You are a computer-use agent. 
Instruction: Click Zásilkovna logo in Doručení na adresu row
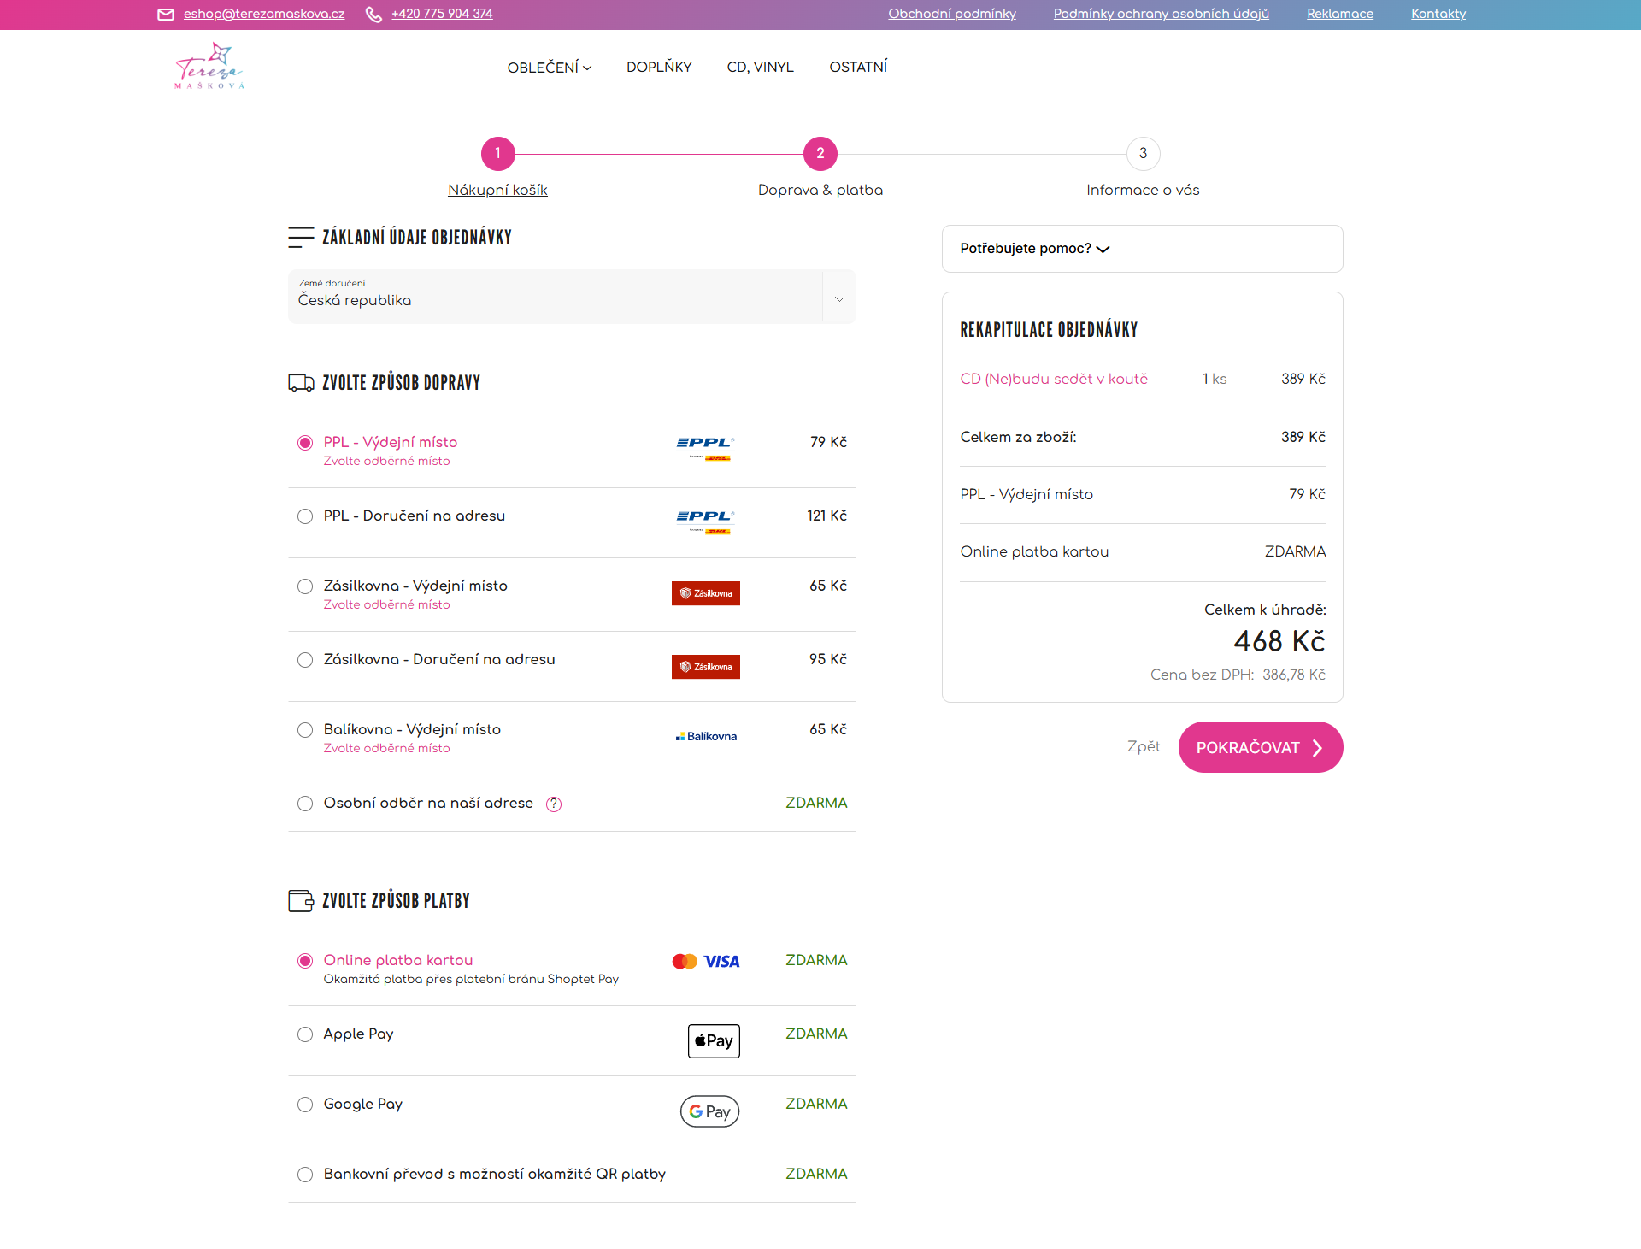706,667
